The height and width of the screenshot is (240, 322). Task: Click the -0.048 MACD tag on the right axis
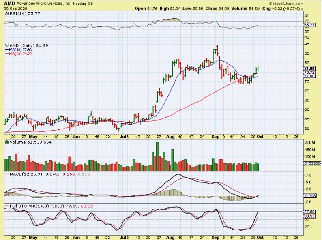(x=310, y=196)
